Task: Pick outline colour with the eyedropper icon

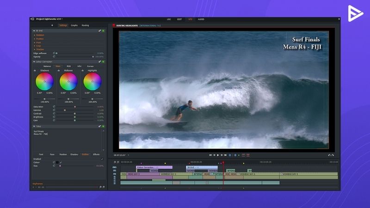Action: click(61, 163)
